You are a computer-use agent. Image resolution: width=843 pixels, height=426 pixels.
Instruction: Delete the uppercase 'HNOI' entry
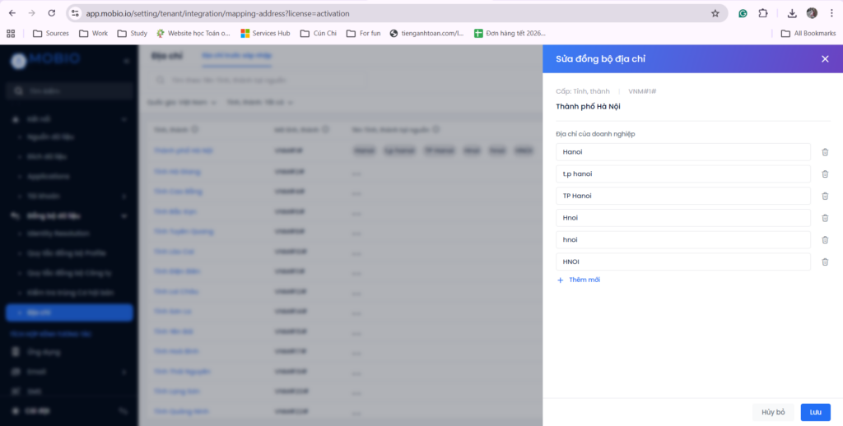point(825,262)
